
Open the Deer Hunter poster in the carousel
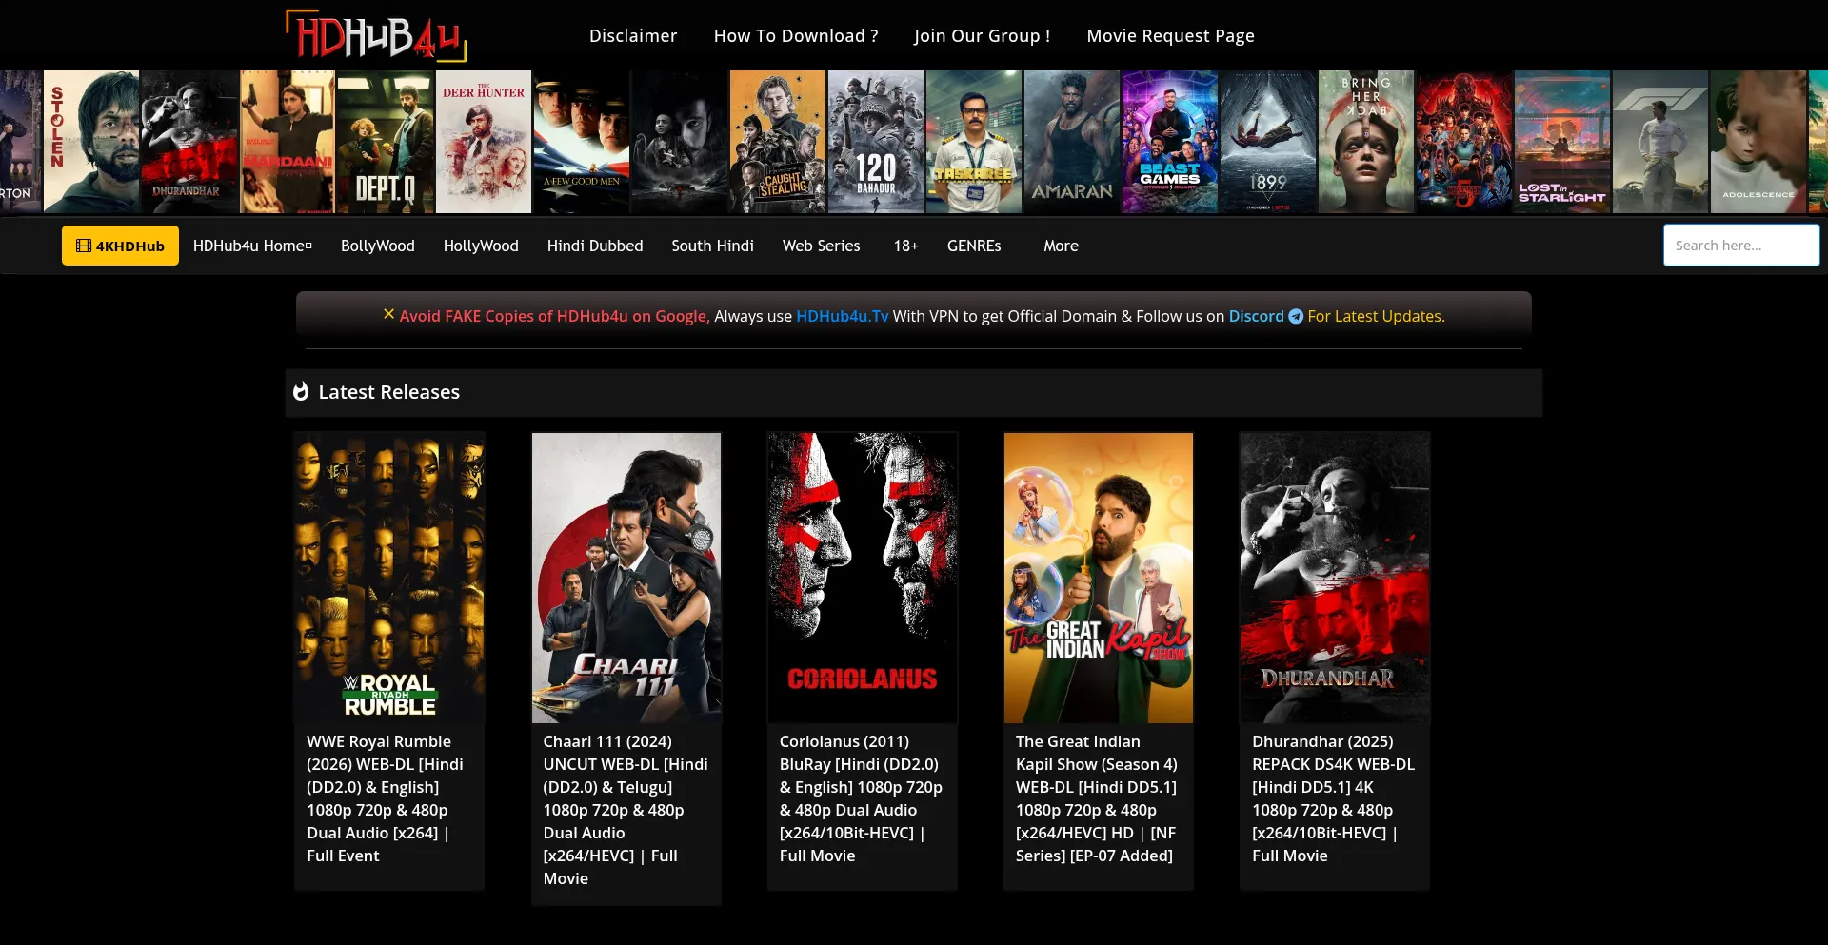point(484,142)
